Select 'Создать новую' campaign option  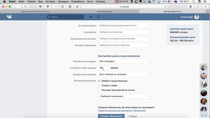[x=99, y=85]
